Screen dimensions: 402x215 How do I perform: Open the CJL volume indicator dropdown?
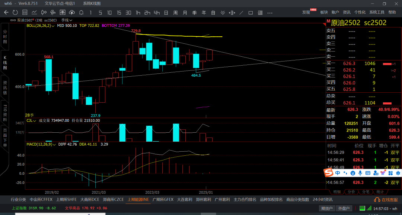click(x=31, y=120)
